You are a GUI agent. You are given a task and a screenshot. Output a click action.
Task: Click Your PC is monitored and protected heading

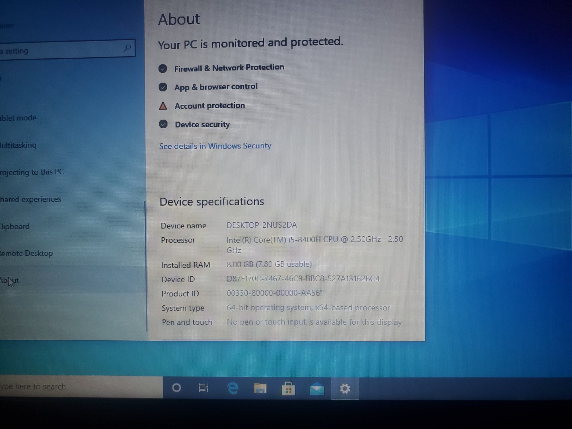click(x=251, y=43)
